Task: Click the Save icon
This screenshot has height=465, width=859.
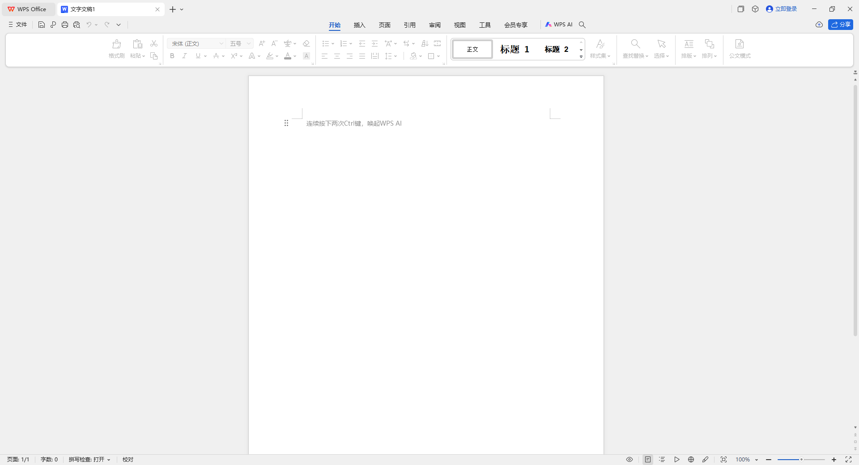Action: [41, 25]
